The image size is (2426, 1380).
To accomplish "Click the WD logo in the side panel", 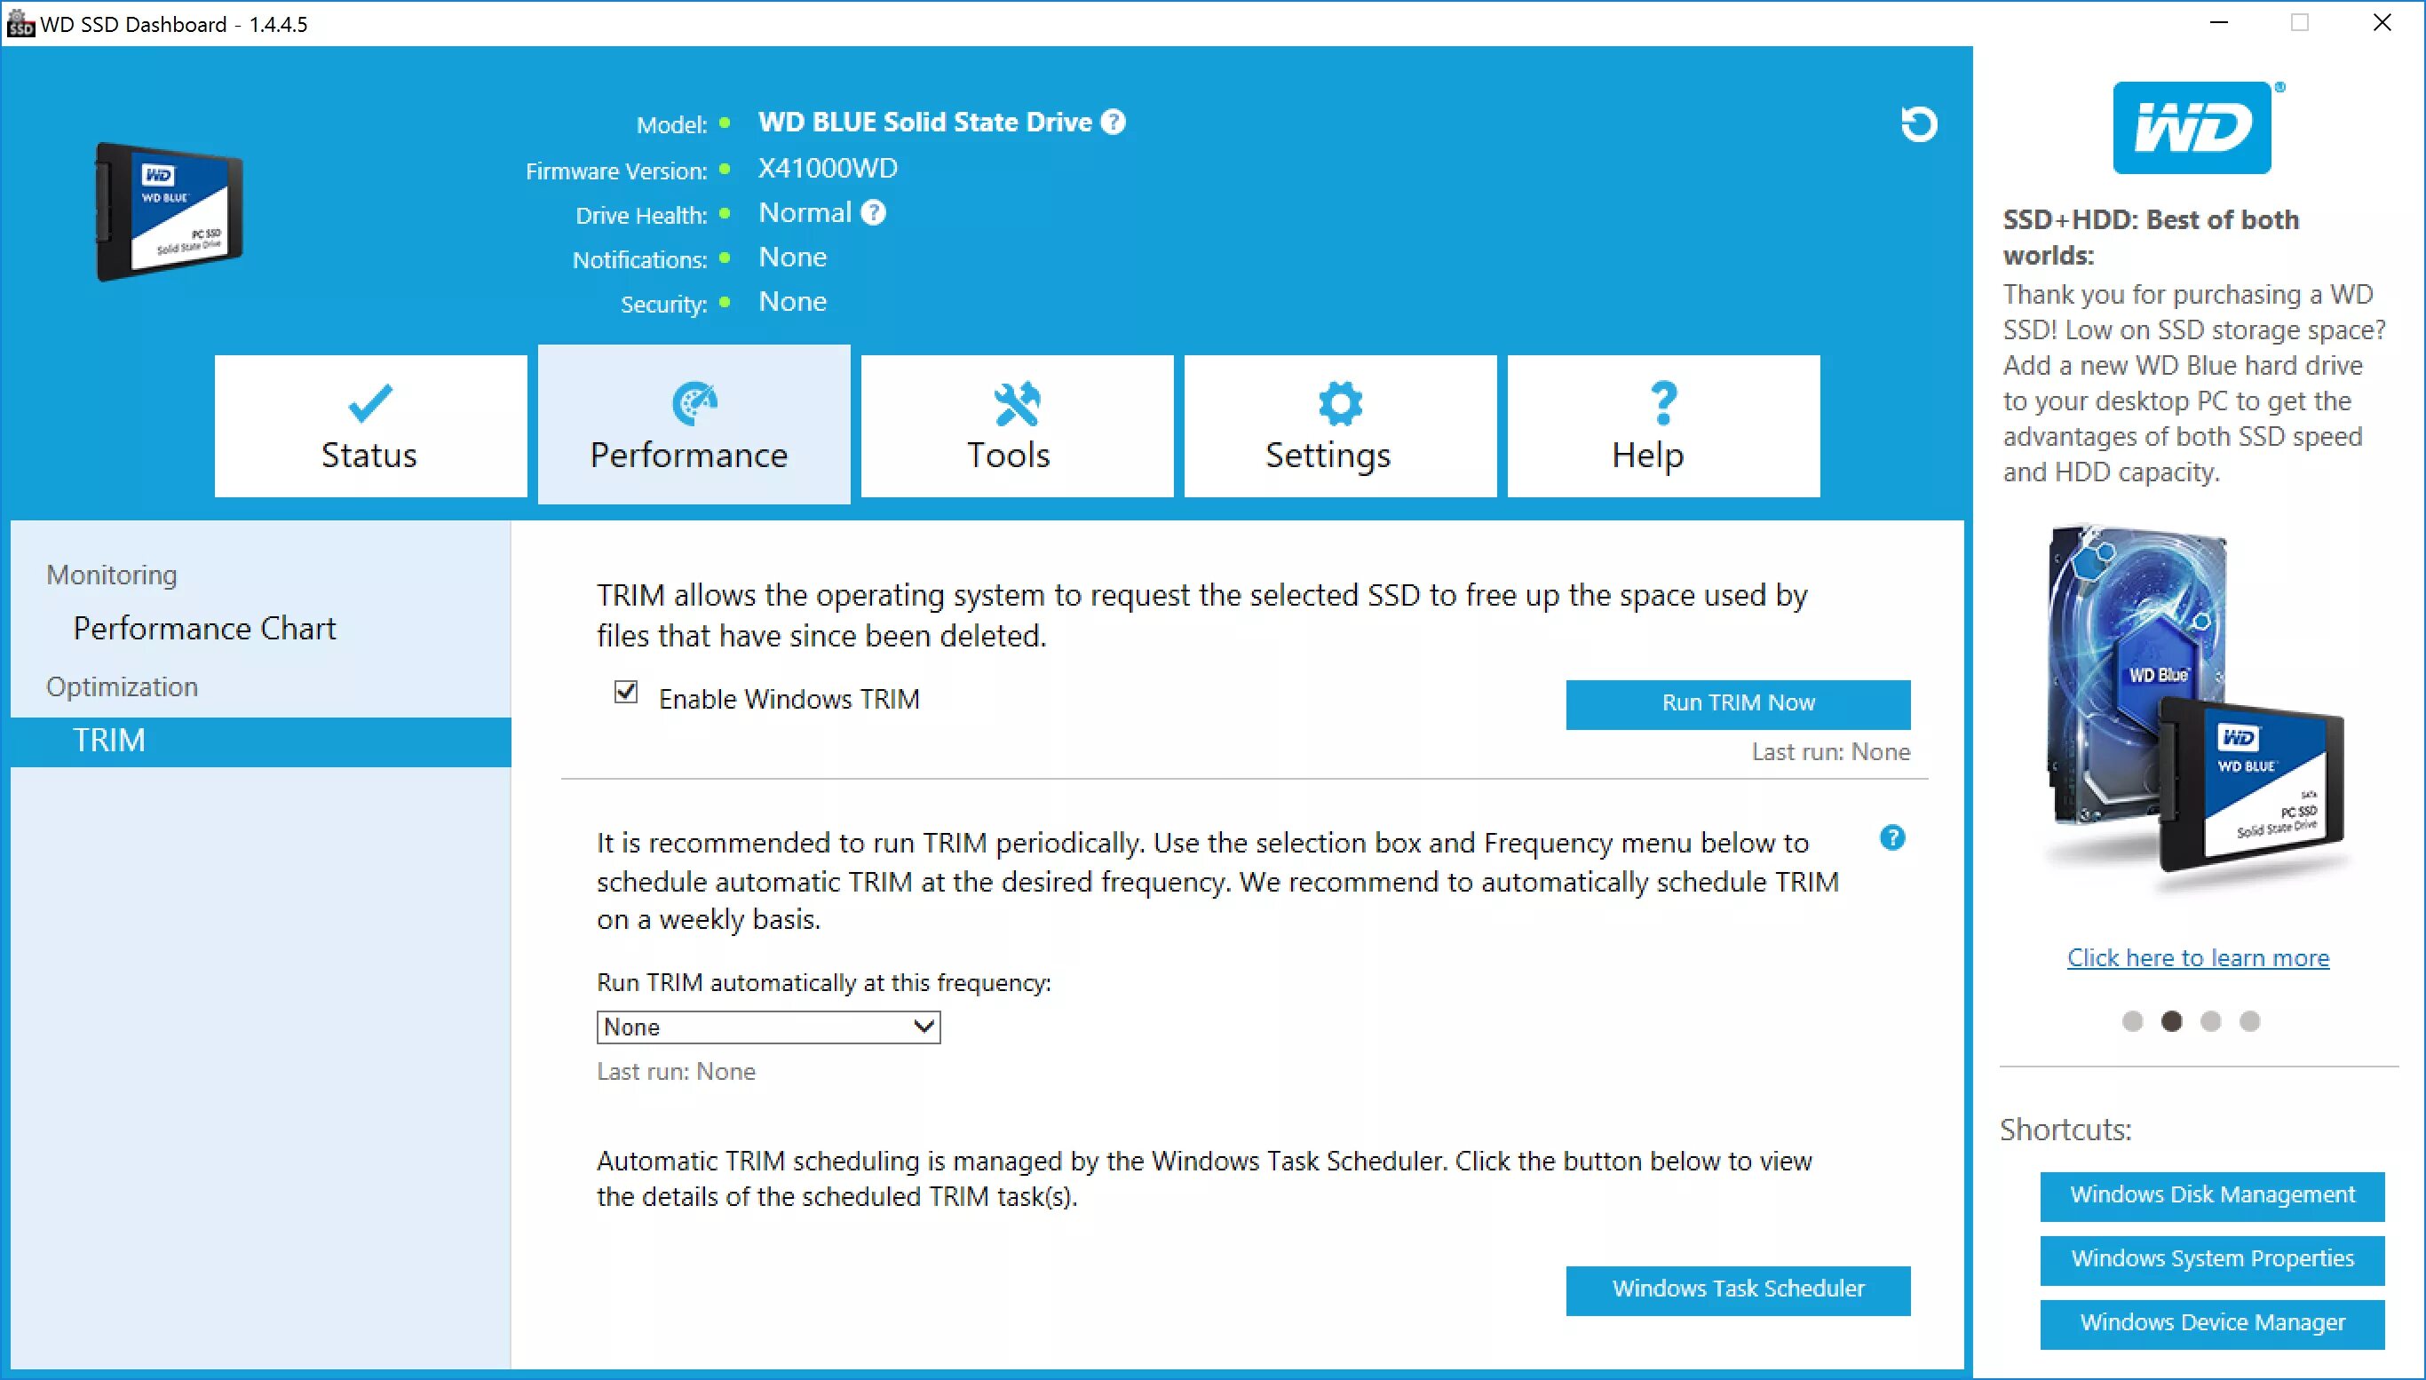I will click(2192, 128).
